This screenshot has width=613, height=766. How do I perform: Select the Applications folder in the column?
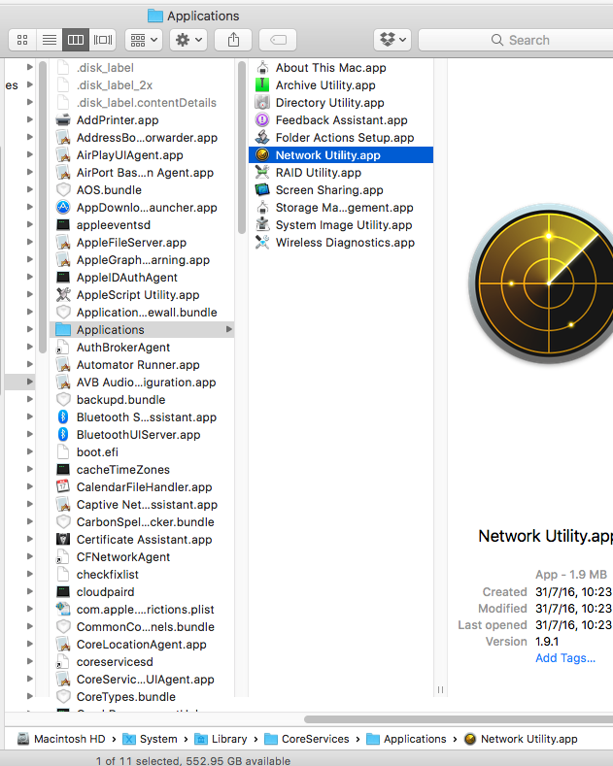[x=142, y=330]
